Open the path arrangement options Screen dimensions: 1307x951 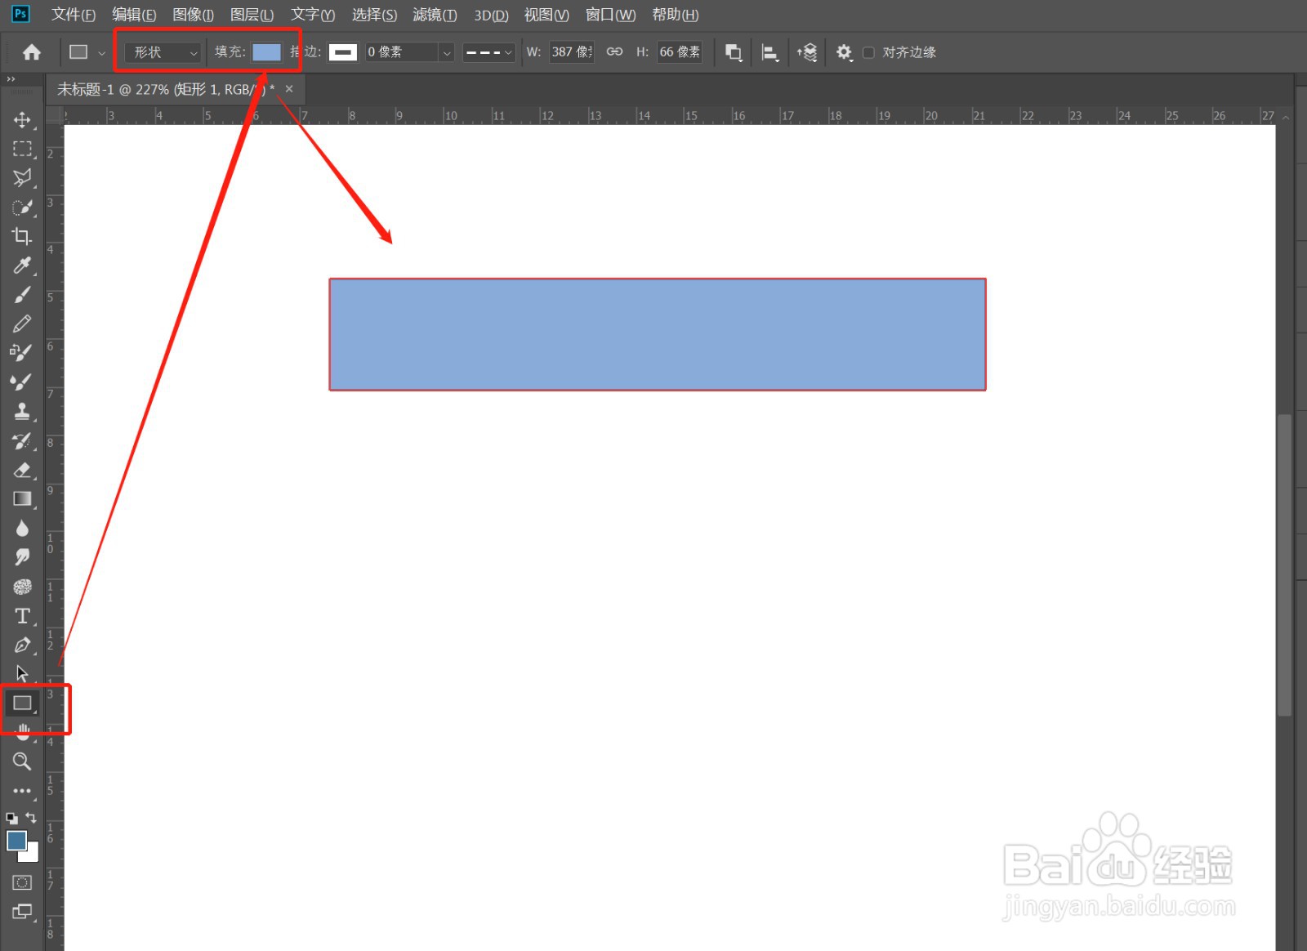(x=807, y=52)
